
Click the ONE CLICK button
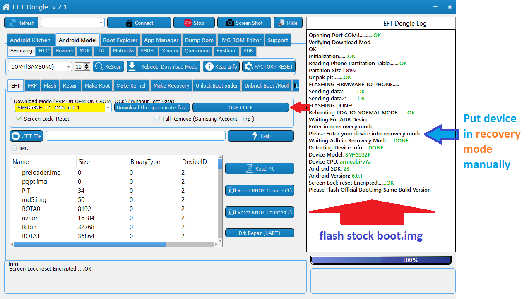(240, 107)
